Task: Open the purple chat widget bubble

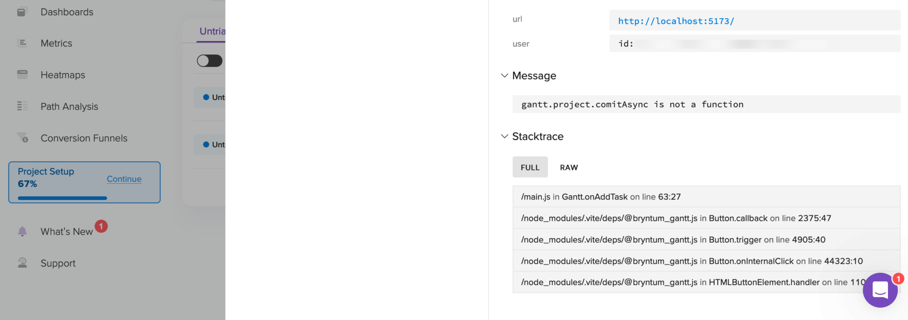Action: [x=880, y=290]
